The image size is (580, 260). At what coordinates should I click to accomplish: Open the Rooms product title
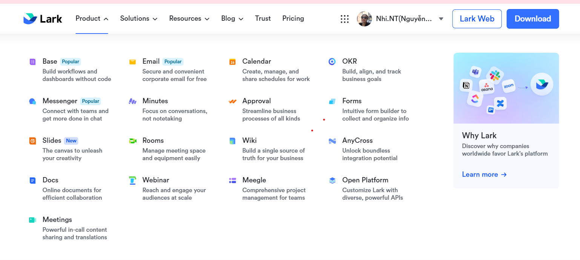point(153,141)
